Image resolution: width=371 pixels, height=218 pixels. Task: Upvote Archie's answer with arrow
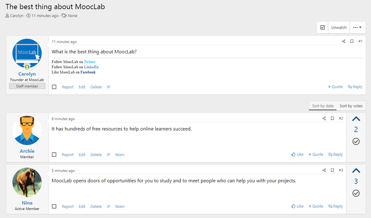(356, 119)
